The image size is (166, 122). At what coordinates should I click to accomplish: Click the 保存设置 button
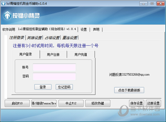coord(137,103)
